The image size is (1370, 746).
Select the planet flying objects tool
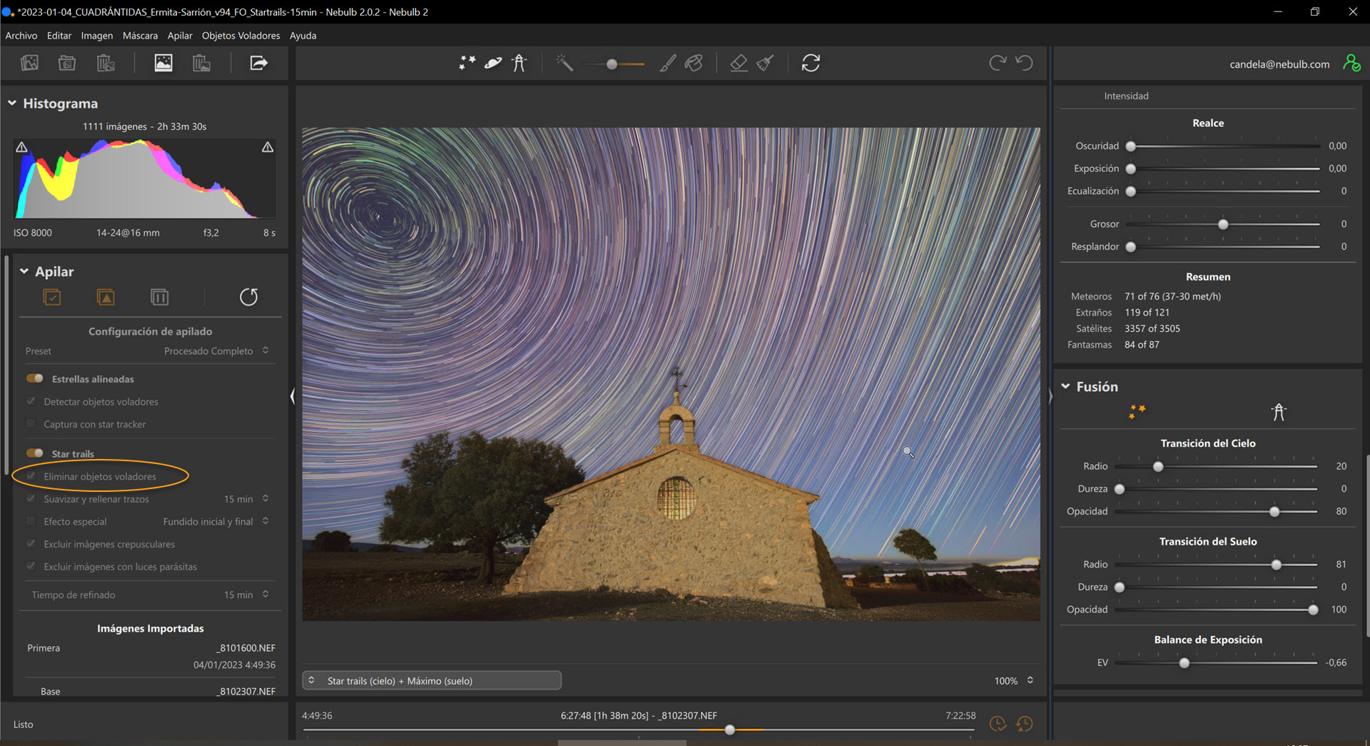(493, 63)
